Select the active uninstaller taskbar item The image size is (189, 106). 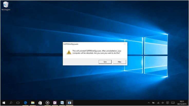pos(69,103)
